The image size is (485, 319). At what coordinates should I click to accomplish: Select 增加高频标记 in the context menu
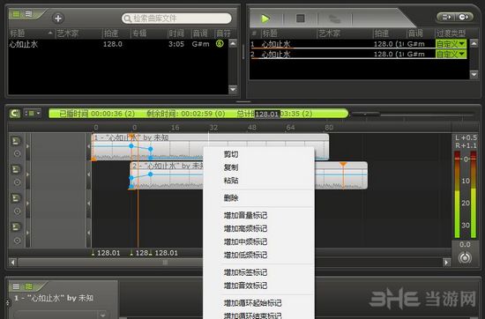coord(245,228)
